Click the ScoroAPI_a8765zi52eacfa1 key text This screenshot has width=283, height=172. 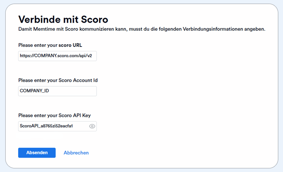(x=46, y=126)
